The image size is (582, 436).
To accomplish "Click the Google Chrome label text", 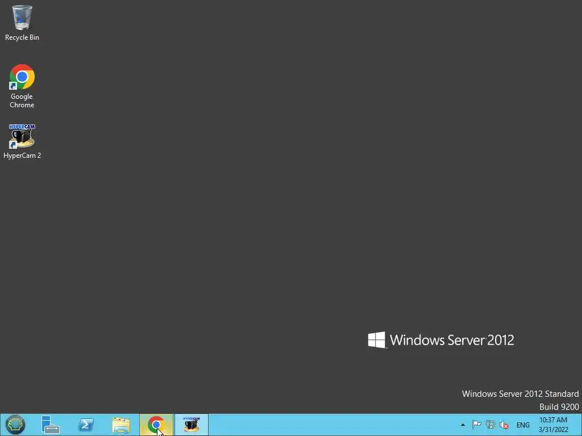I will pos(22,101).
